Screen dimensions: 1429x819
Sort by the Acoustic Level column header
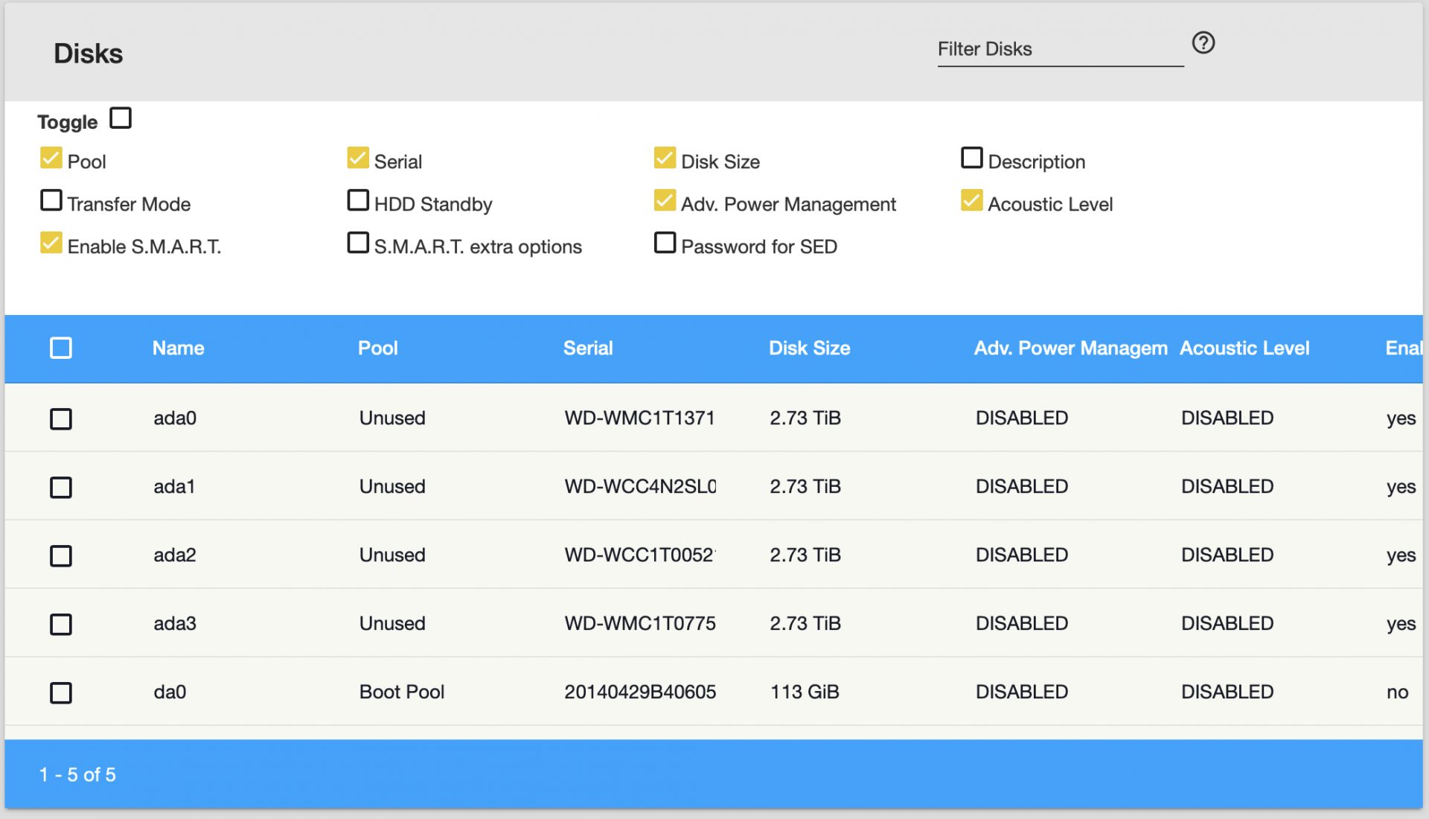(1244, 348)
